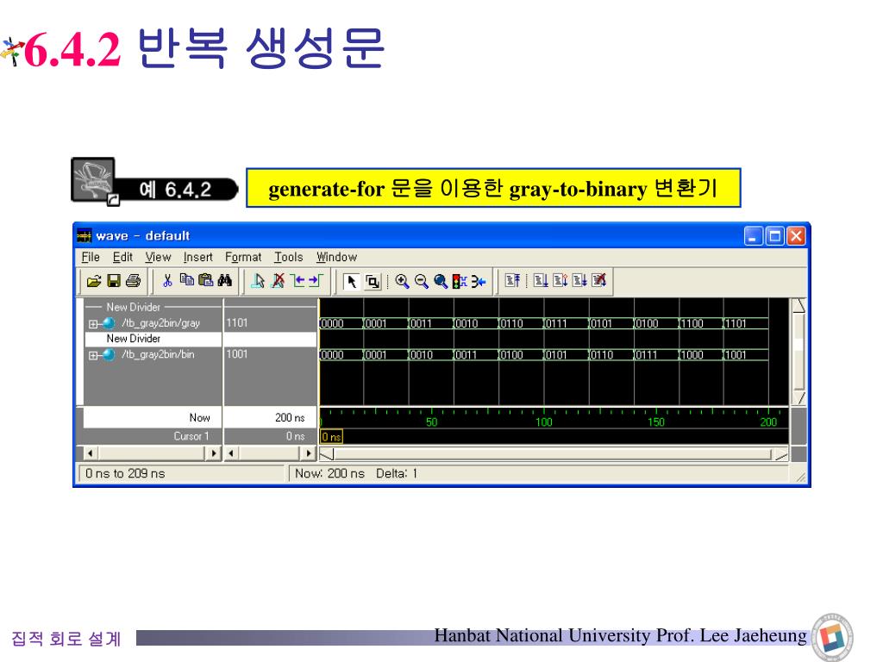883x662 pixels.
Task: Expand the /tb_gray2bin/bin signal
Action: click(93, 355)
